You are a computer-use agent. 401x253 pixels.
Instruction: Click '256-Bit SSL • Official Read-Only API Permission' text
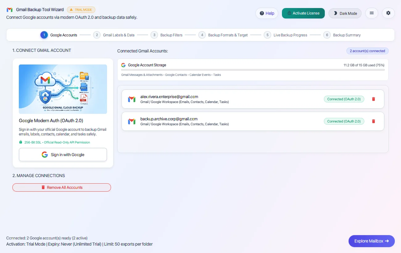pos(57,142)
